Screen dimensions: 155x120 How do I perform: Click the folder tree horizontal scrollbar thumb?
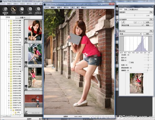pyautogui.click(x=7, y=116)
